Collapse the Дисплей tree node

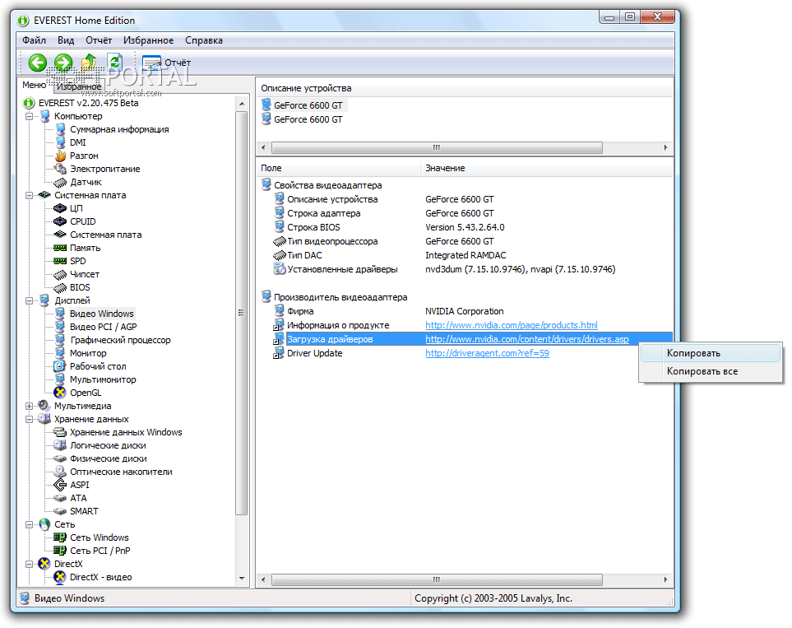point(30,300)
